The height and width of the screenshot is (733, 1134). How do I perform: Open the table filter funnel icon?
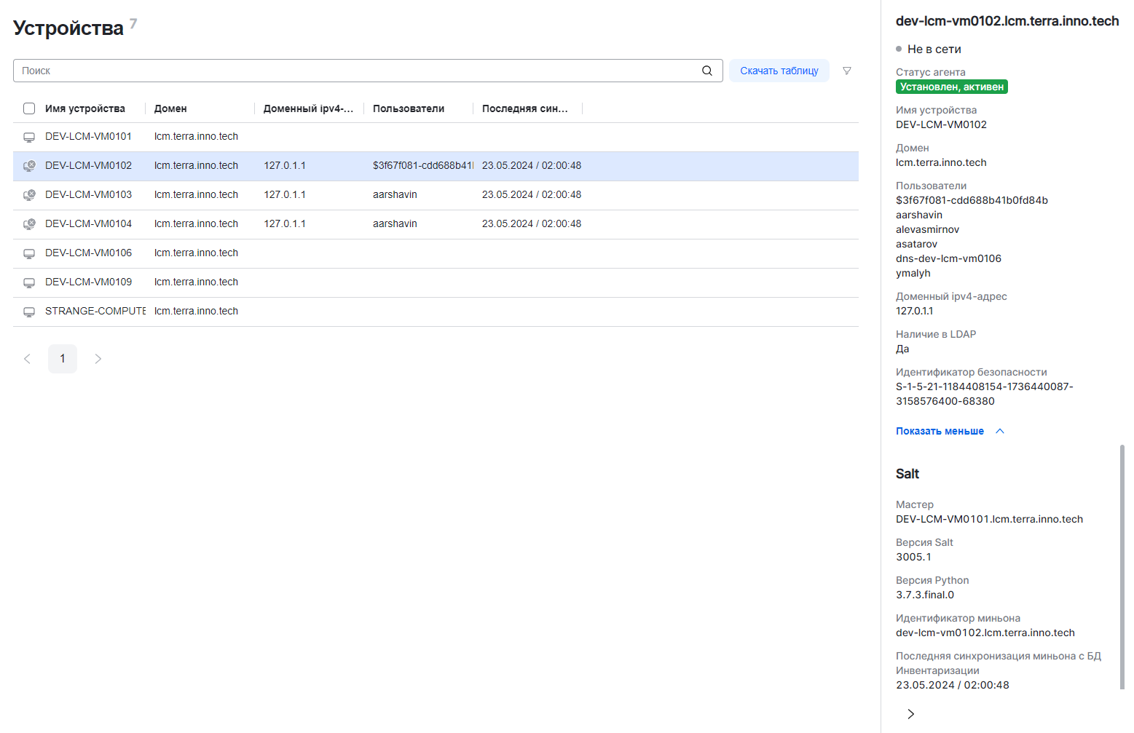[846, 71]
